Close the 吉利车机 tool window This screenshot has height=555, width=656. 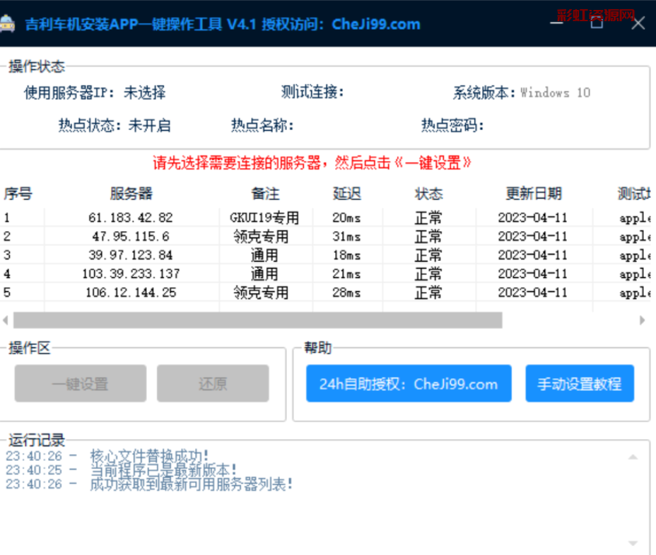(x=638, y=23)
